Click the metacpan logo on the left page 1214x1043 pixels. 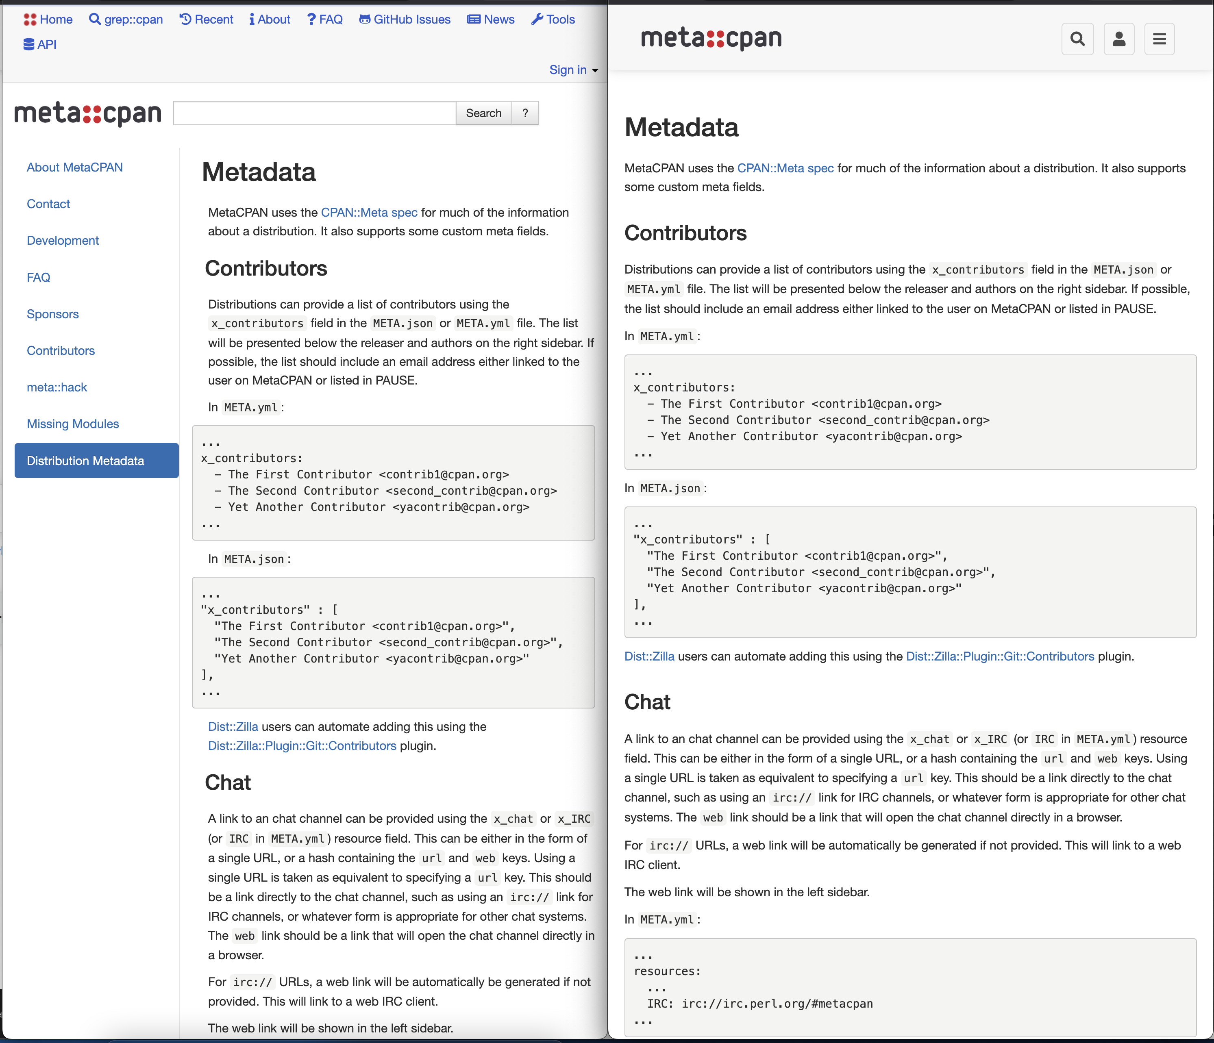[x=87, y=114]
